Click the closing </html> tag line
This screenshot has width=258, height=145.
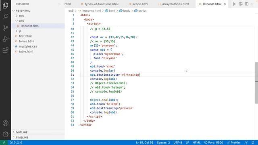pos(86,125)
